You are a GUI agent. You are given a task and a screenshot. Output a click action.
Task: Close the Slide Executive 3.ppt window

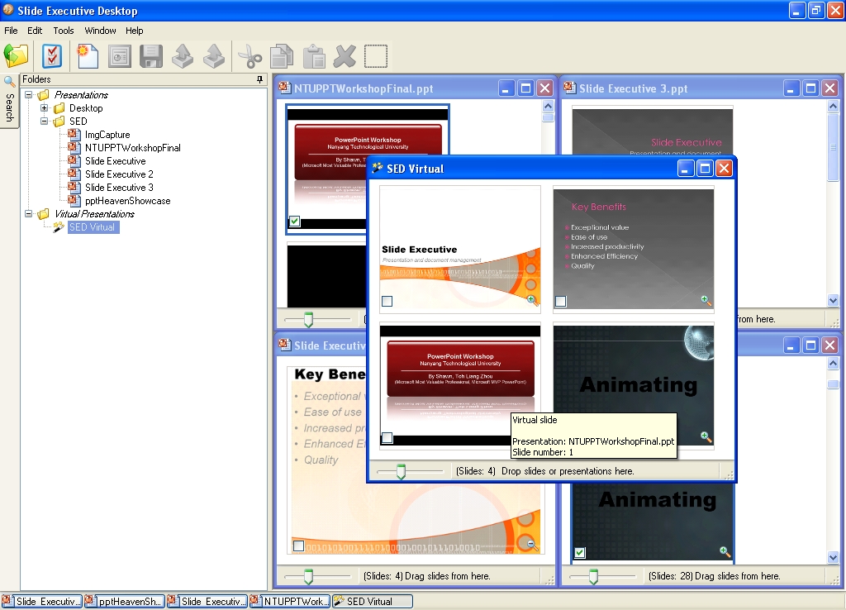coord(830,88)
